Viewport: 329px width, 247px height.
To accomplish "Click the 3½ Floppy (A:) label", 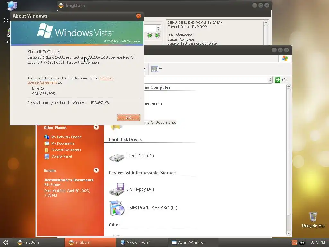I will pyautogui.click(x=140, y=189).
